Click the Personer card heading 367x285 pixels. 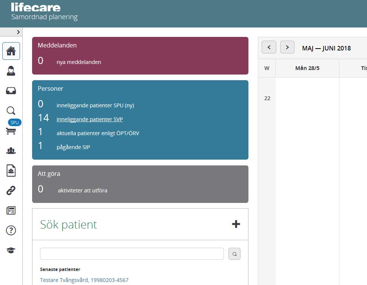pyautogui.click(x=50, y=89)
